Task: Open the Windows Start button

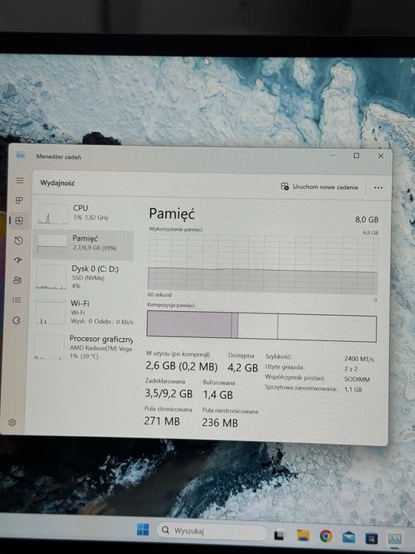Action: (x=143, y=529)
